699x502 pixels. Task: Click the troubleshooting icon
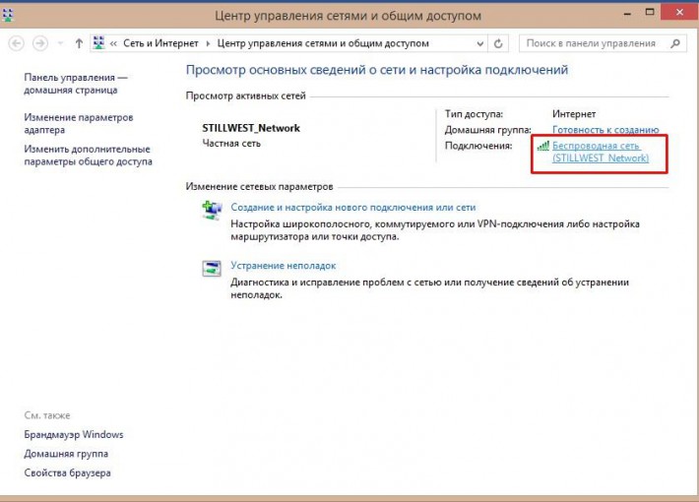(x=212, y=268)
